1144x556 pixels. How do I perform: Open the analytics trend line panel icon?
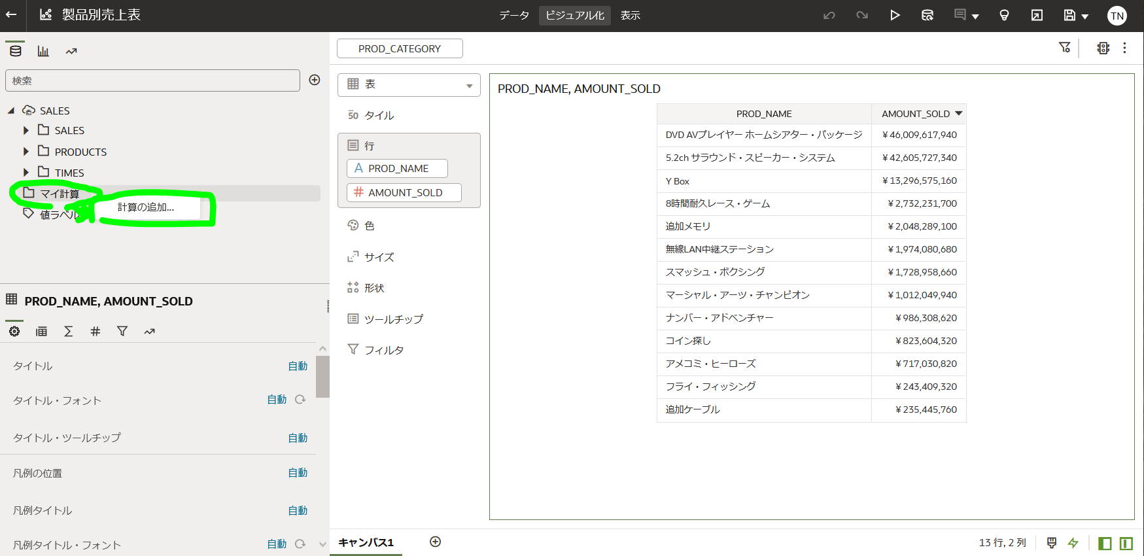[x=71, y=51]
